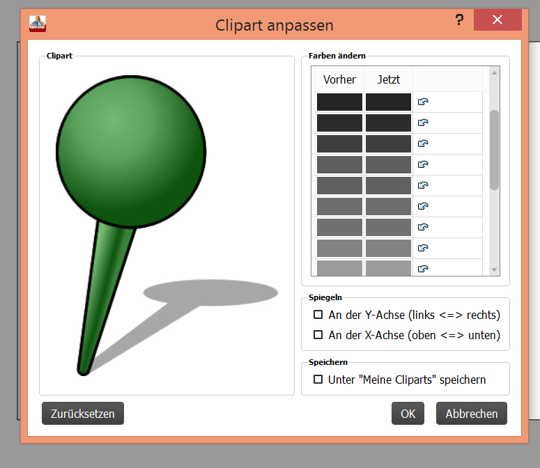Reset color in third row arrow icon
This screenshot has width=540, height=468.
[423, 143]
